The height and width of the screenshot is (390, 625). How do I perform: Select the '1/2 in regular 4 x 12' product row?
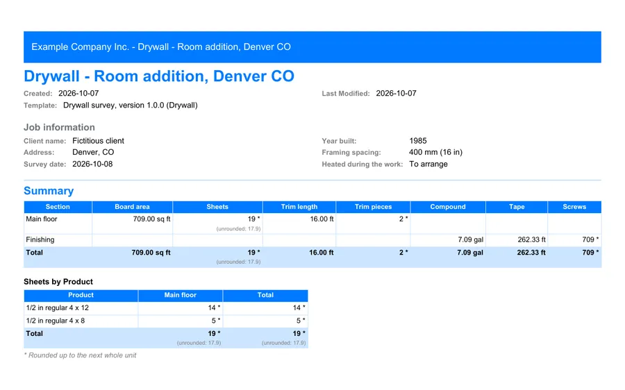pyautogui.click(x=166, y=308)
